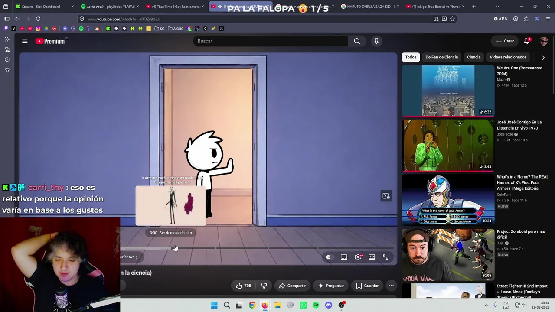The width and height of the screenshot is (555, 312).
Task: Open the video miniplayer overlay icon
Action: pos(386,196)
